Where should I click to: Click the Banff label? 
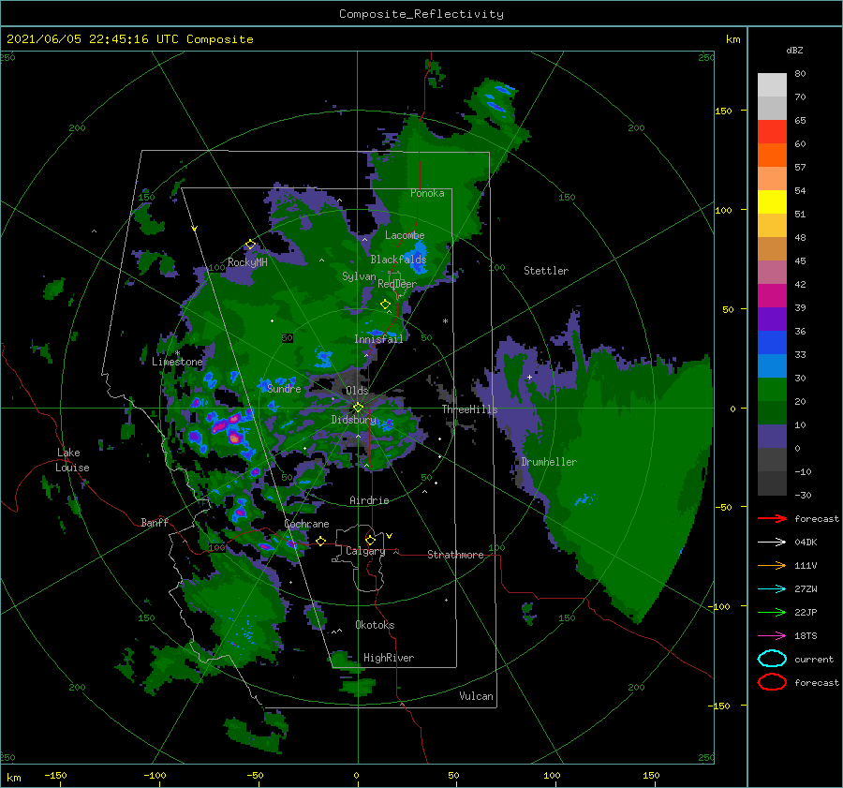(155, 522)
